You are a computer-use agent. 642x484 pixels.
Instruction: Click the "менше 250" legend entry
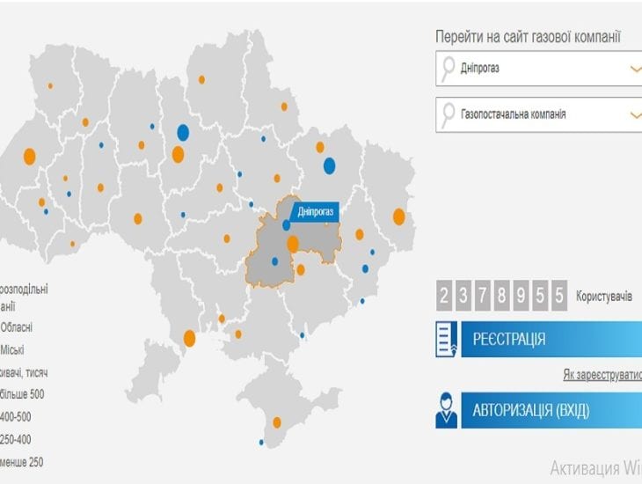pos(22,462)
